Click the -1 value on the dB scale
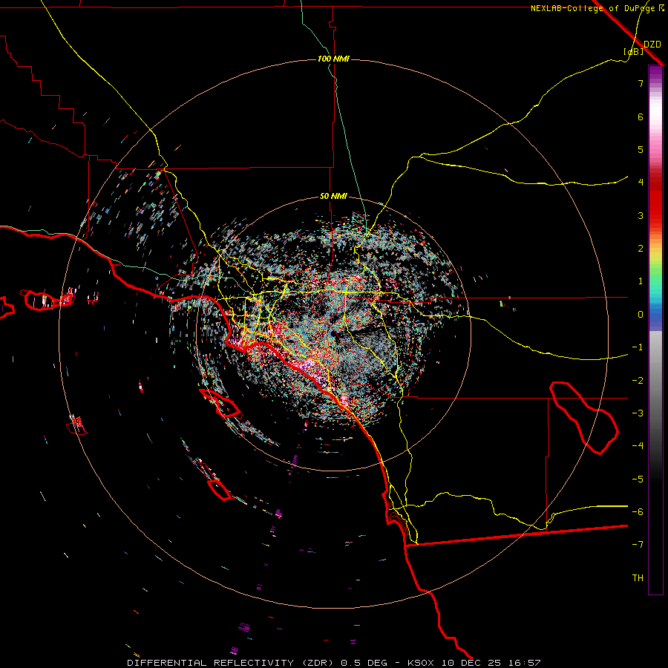668x668 pixels. pyautogui.click(x=638, y=347)
